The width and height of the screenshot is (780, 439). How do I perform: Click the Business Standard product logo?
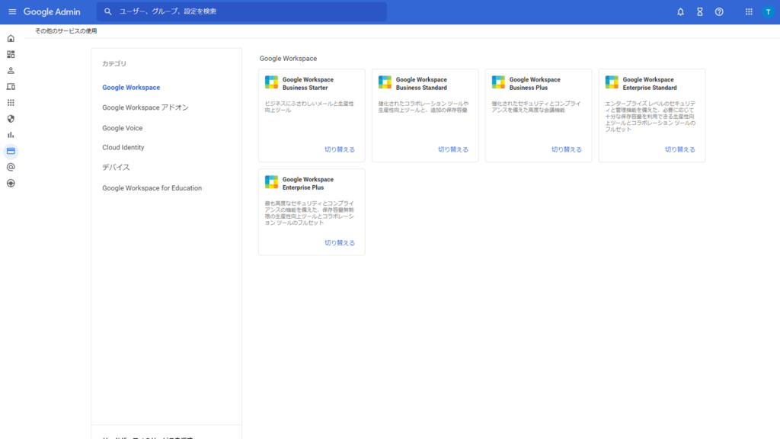click(x=385, y=82)
